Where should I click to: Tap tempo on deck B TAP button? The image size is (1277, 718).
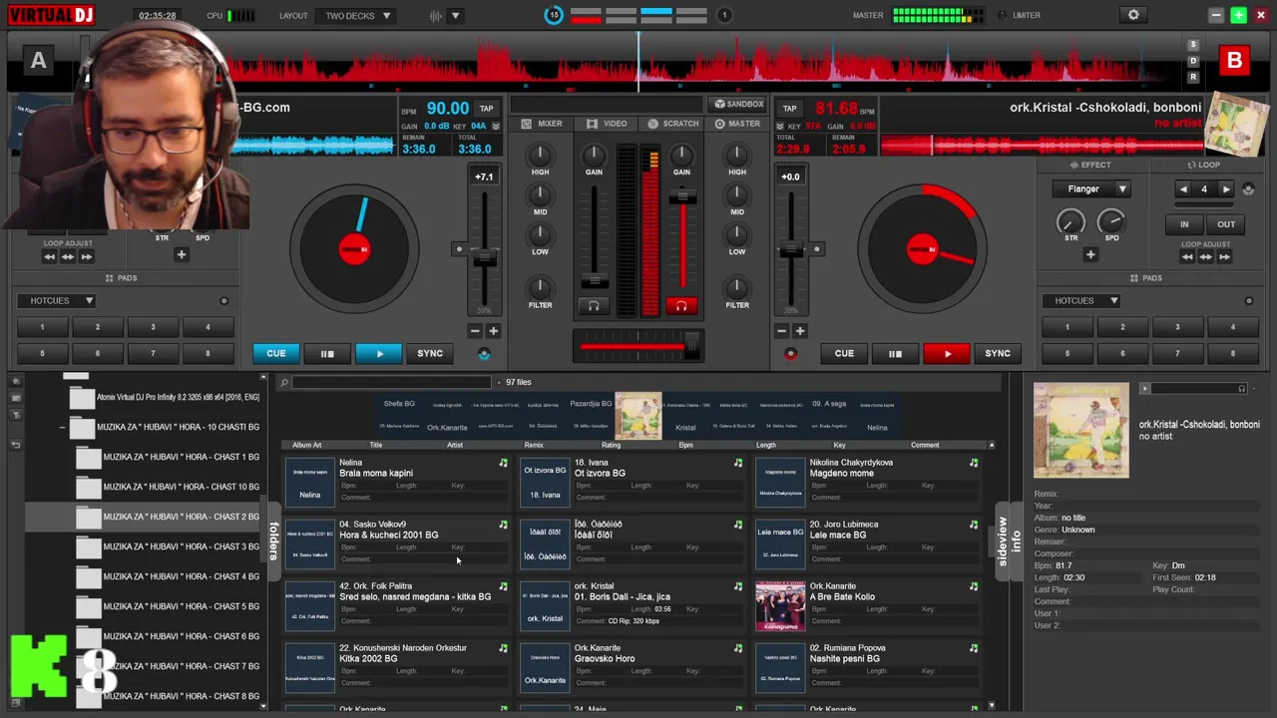click(x=789, y=109)
